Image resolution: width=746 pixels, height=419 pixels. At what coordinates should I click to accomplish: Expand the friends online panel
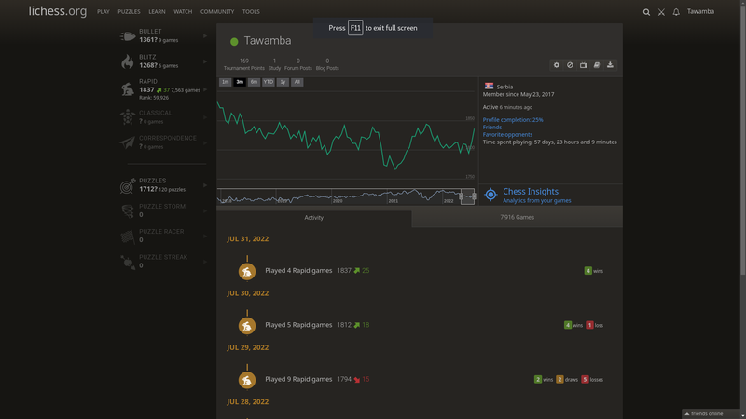[x=711, y=413]
